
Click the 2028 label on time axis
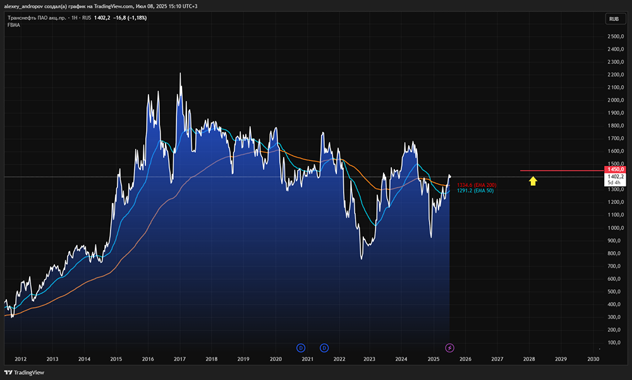pyautogui.click(x=529, y=359)
